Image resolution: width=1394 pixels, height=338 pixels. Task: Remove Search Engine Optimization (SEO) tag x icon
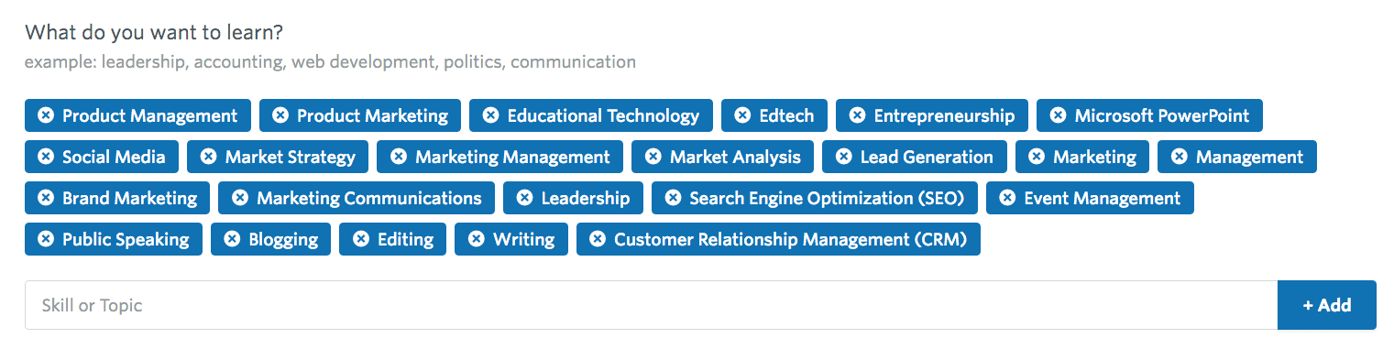coord(673,198)
